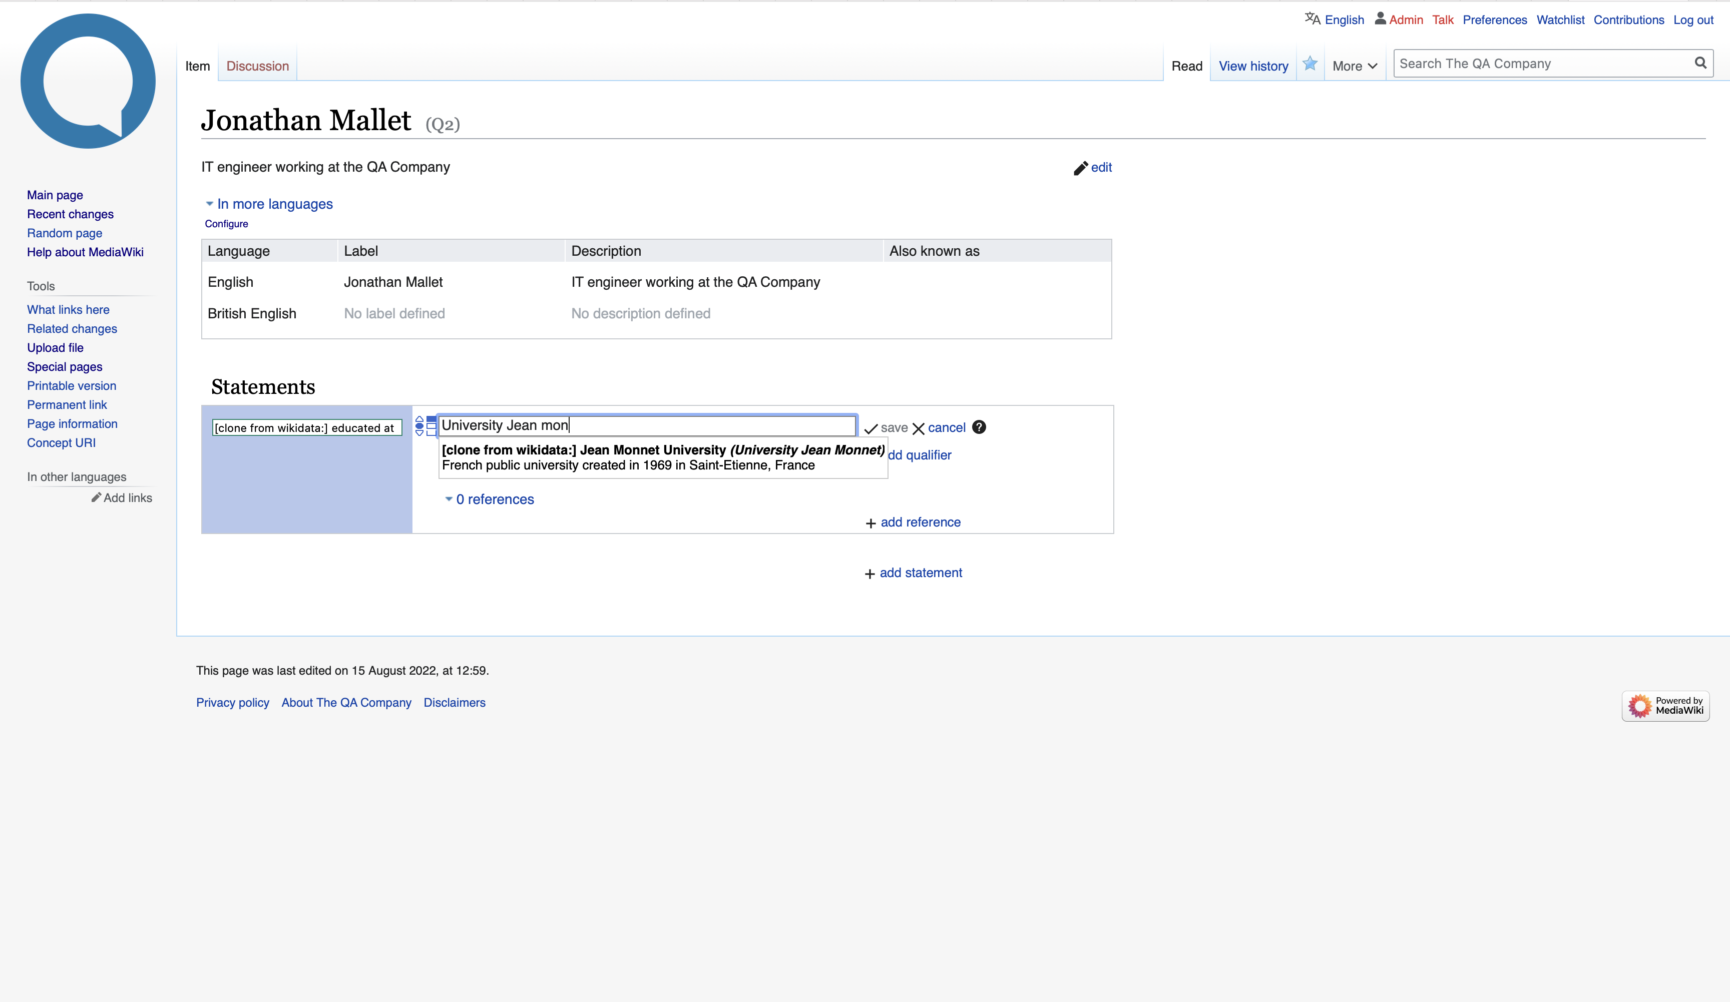Click the user icon next to Admin

(x=1380, y=19)
